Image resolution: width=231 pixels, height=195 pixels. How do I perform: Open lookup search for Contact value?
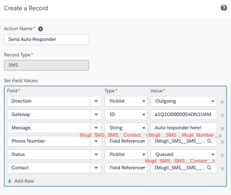pyautogui.click(x=209, y=167)
